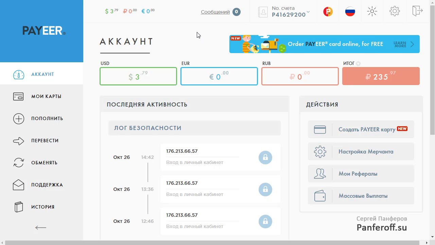Click the card icon beside Создать PAYEER карту
The height and width of the screenshot is (245, 435).
tap(320, 130)
